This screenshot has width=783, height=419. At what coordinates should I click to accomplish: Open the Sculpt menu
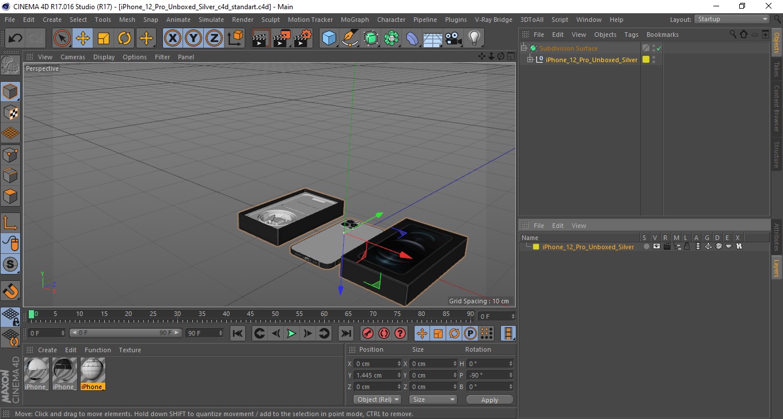pos(270,20)
